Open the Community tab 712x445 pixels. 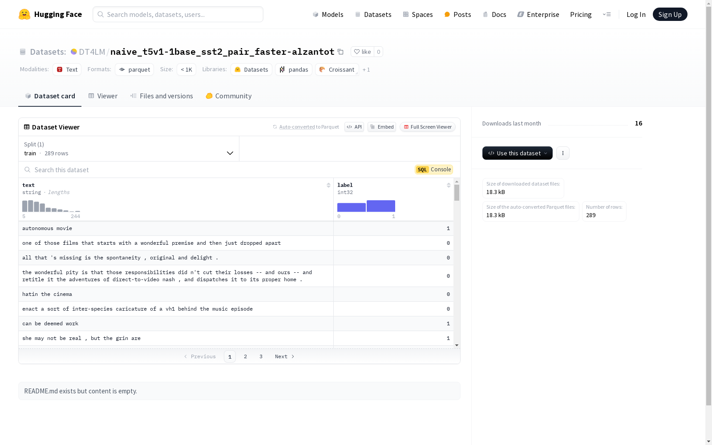[229, 96]
